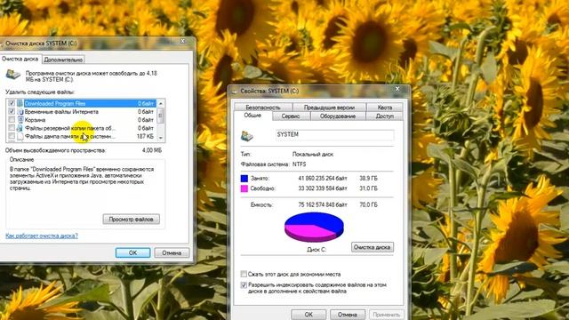The image size is (569, 320).
Task: Disable the Разрешить индексировать содержимое checkbox
Action: [x=244, y=285]
